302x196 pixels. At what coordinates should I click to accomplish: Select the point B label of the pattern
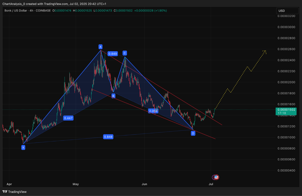(113, 96)
